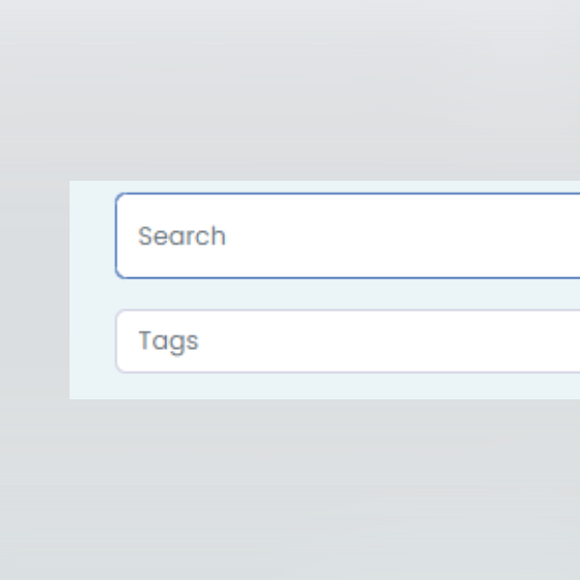Activate the blue-outlined Search textbox
Viewport: 580px width, 580px height.
click(348, 236)
